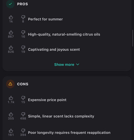134x140 pixels.
Task: Select the "Expensive price point" text
Action: tap(47, 100)
